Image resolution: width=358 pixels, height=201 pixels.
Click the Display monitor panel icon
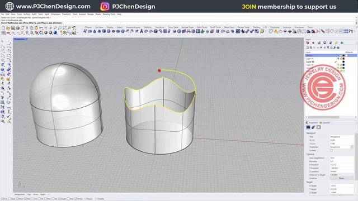click(325, 42)
